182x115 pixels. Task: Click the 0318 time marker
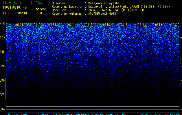141,25
